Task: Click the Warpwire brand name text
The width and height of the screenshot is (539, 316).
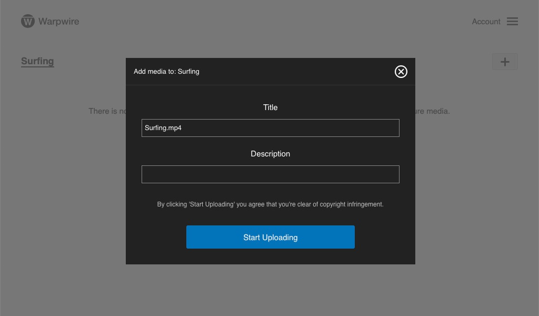Action: click(x=59, y=21)
